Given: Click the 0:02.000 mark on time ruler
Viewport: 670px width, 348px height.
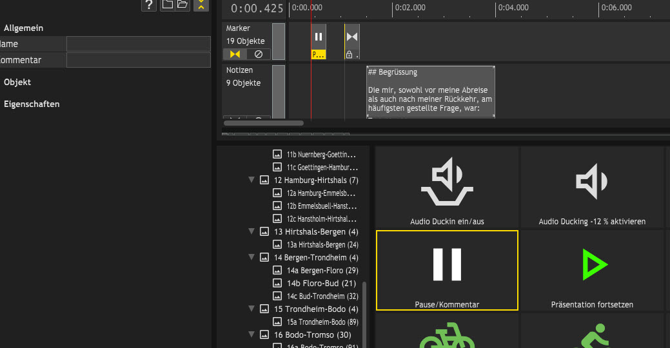Looking at the screenshot, I should (409, 8).
